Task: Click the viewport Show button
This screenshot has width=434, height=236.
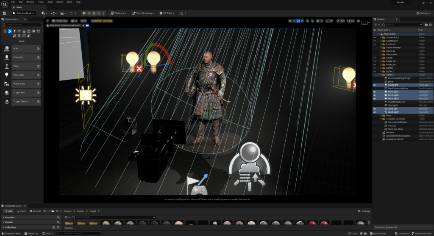Action: pyautogui.click(x=83, y=21)
